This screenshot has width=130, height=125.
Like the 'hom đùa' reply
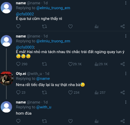coord(70,121)
